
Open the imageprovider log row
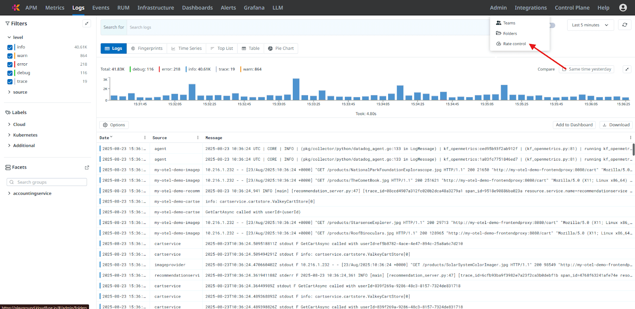365,265
